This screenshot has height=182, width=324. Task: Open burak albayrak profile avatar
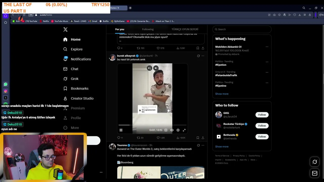tap(112, 57)
